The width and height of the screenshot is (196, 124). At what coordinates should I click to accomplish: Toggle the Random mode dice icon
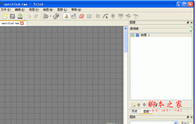56,16
